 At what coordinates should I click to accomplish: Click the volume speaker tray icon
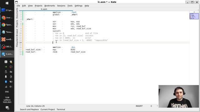(11, 86)
